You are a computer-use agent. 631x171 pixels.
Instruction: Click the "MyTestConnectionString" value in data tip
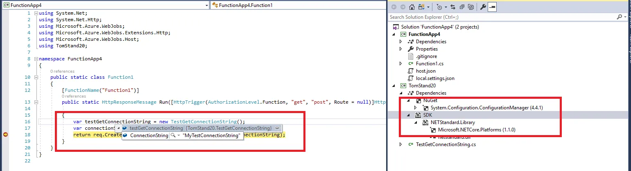pyautogui.click(x=211, y=135)
